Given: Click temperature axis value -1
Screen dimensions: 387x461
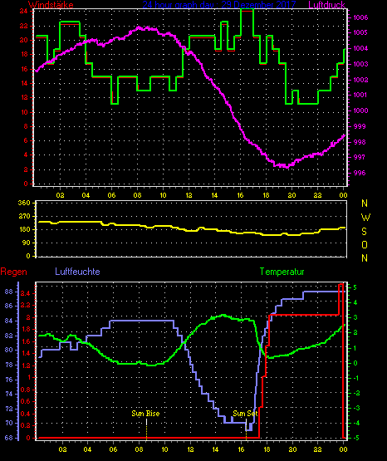Looking at the screenshot, I should [355, 378].
